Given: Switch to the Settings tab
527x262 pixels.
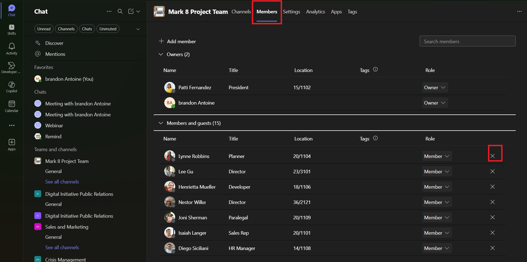Looking at the screenshot, I should click(291, 12).
